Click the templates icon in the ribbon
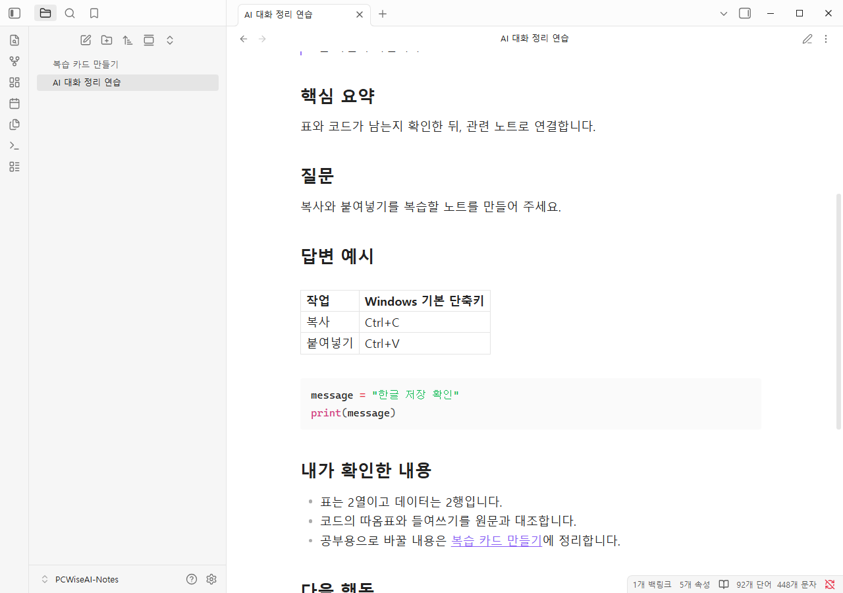843x593 pixels. [x=14, y=125]
